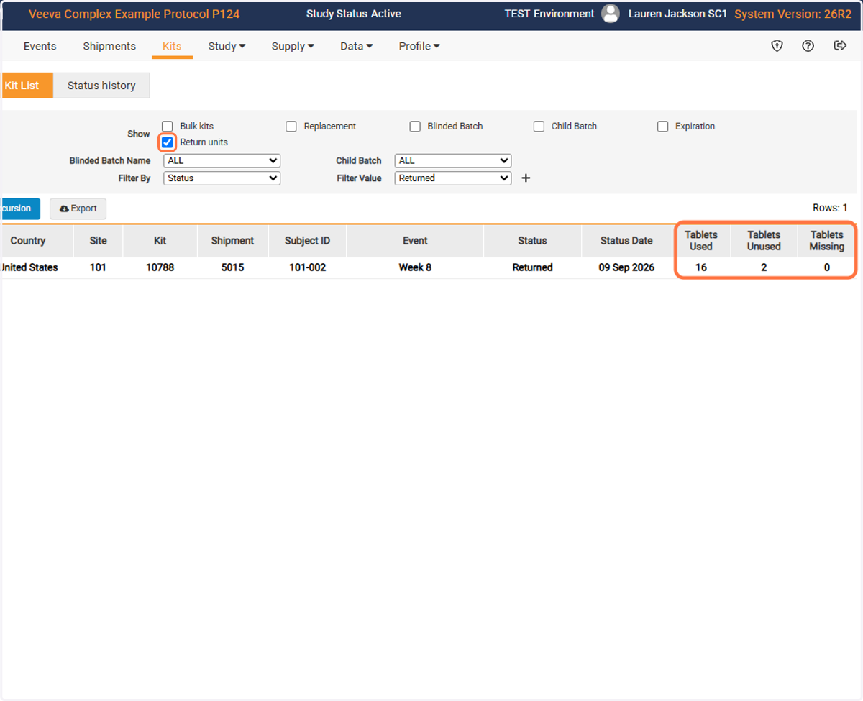
Task: Click the Export button
Action: coord(78,209)
